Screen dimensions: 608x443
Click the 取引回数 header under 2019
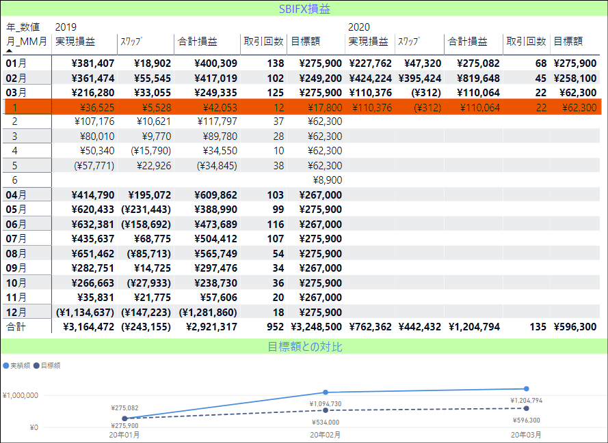(264, 42)
